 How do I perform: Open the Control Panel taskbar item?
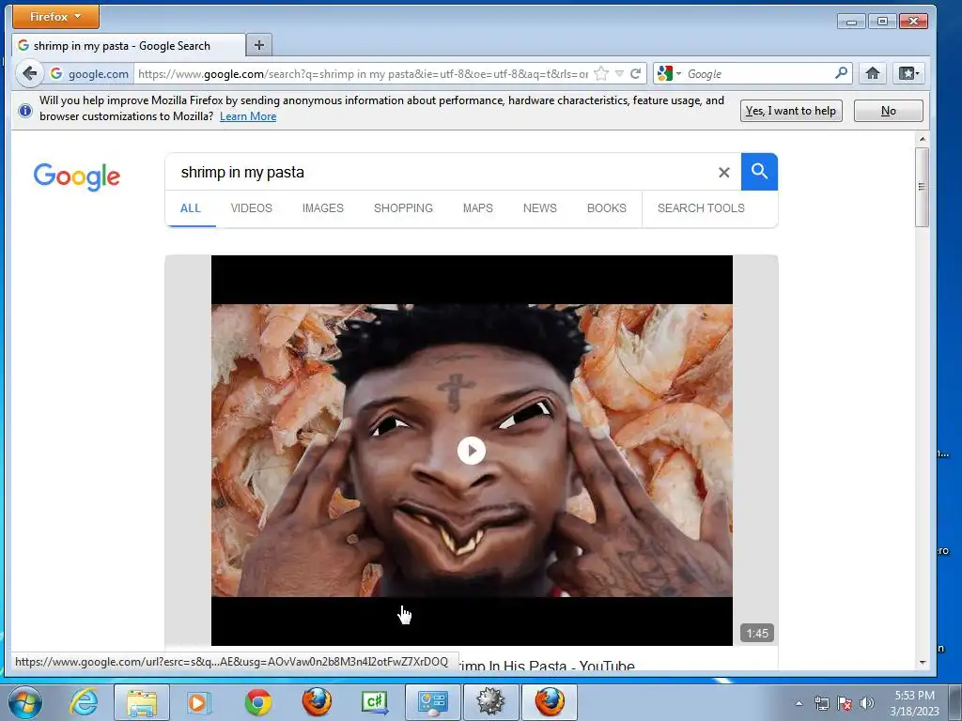(x=432, y=702)
